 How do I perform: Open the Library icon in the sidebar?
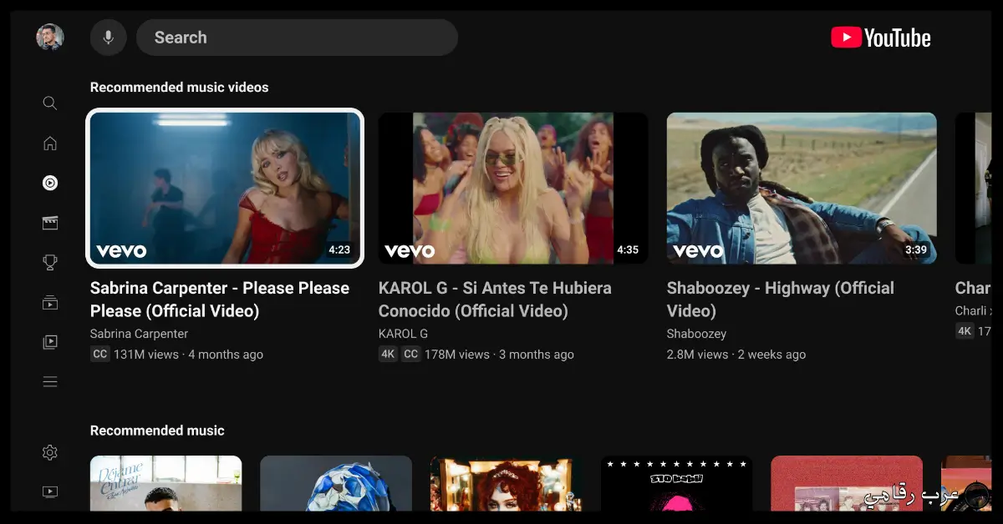pos(50,342)
